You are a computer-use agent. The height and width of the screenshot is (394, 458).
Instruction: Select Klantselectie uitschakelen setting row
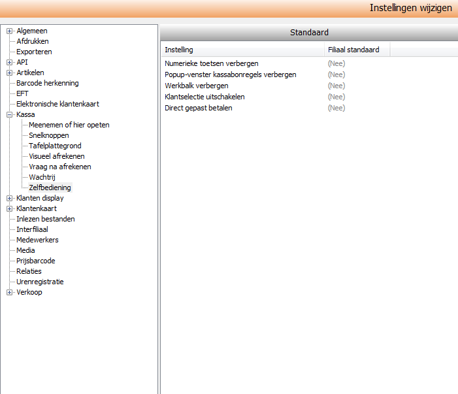point(204,97)
